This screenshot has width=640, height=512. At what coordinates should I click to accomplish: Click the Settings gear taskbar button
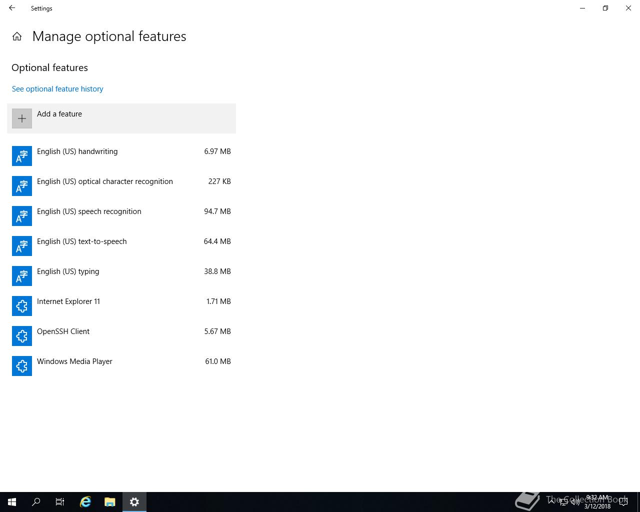pyautogui.click(x=134, y=502)
